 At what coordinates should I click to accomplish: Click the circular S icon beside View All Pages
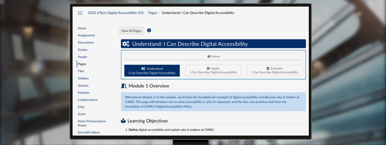(149, 30)
